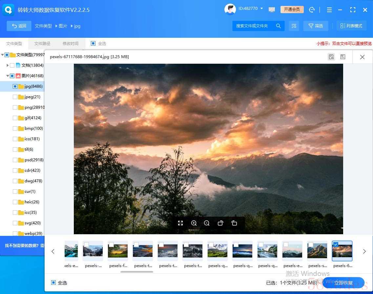Collapse the 图片 tree node
The height and width of the screenshot is (294, 373).
tap(8, 76)
